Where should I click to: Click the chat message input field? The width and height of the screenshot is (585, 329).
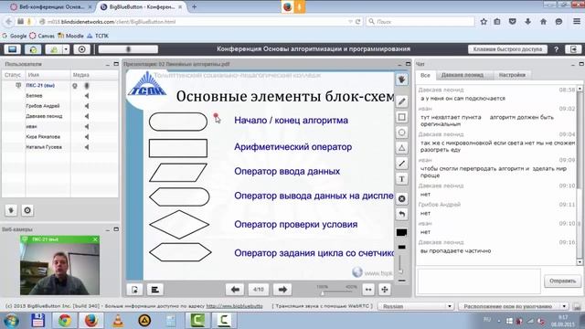pos(479,281)
